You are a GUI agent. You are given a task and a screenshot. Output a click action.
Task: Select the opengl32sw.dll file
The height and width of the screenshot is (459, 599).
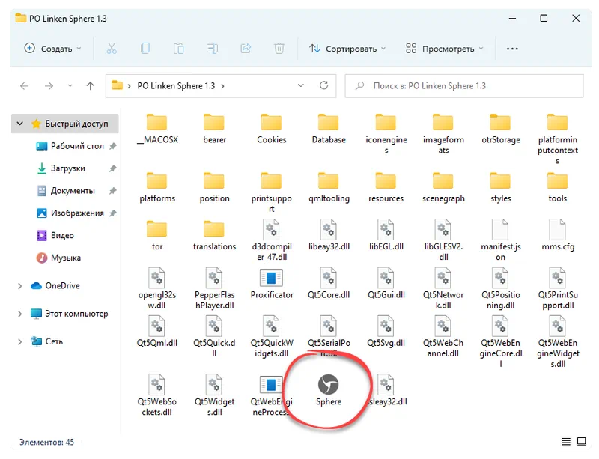click(x=157, y=288)
